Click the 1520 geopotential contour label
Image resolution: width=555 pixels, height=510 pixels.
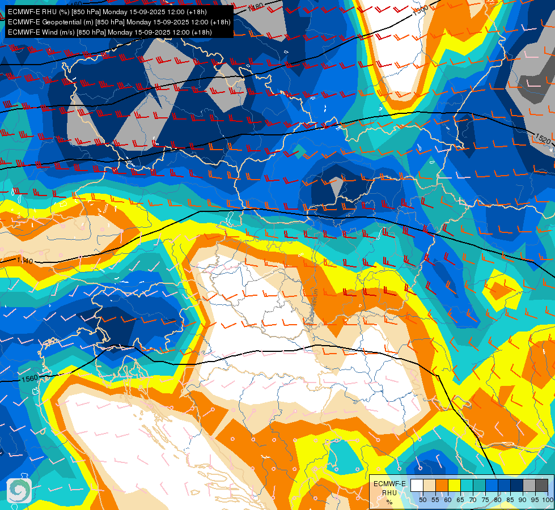coord(543,138)
